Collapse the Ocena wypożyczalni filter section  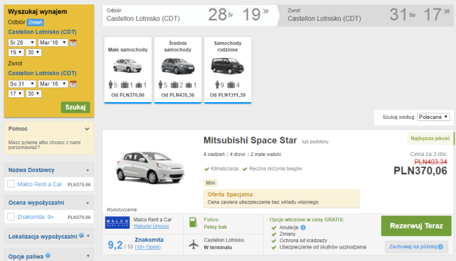coord(88,203)
